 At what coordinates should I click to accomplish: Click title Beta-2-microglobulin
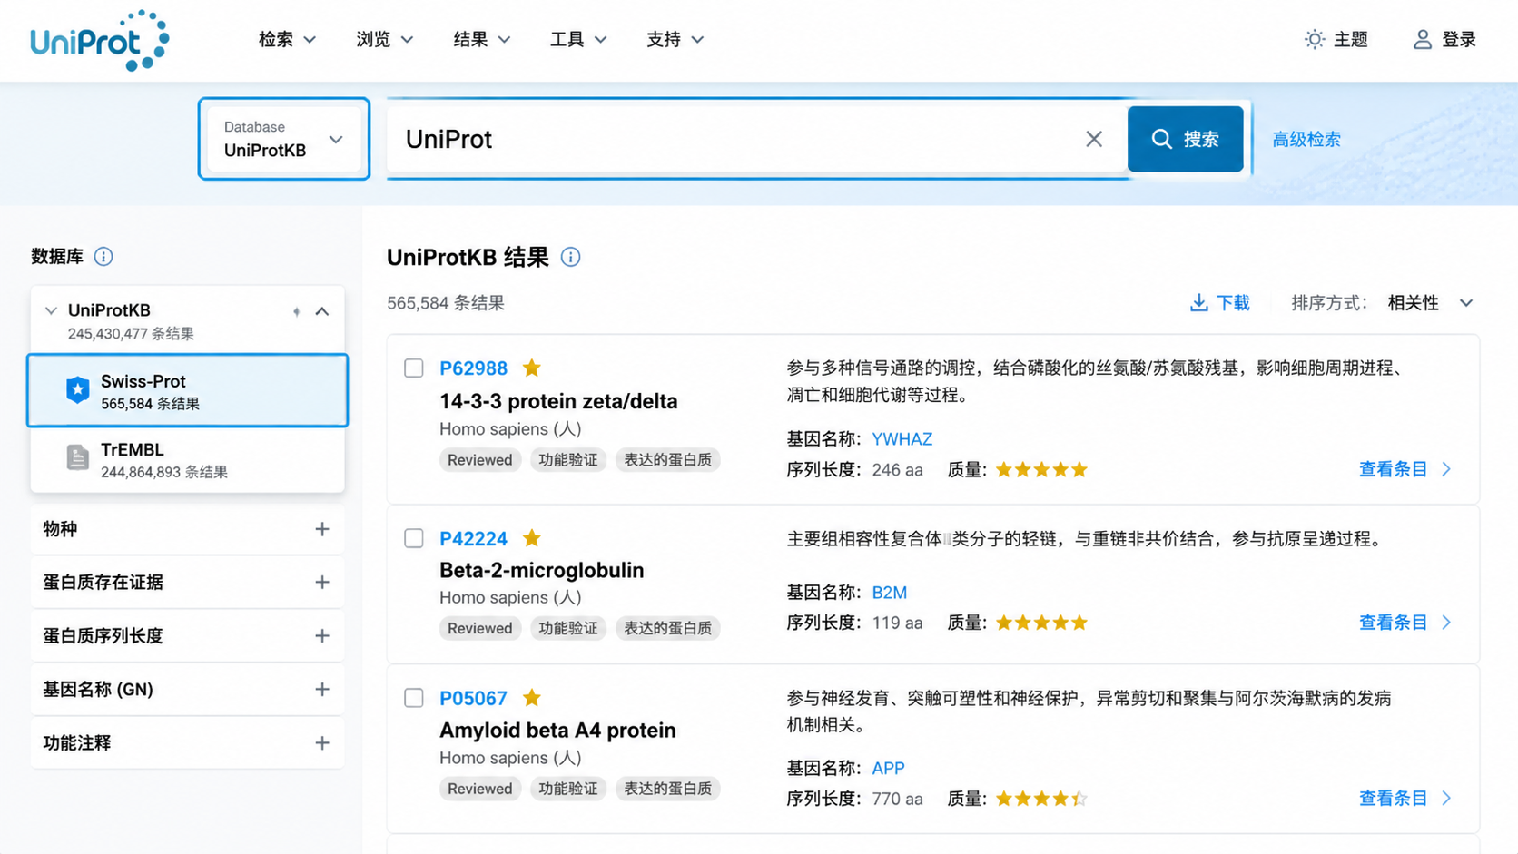pyautogui.click(x=541, y=571)
